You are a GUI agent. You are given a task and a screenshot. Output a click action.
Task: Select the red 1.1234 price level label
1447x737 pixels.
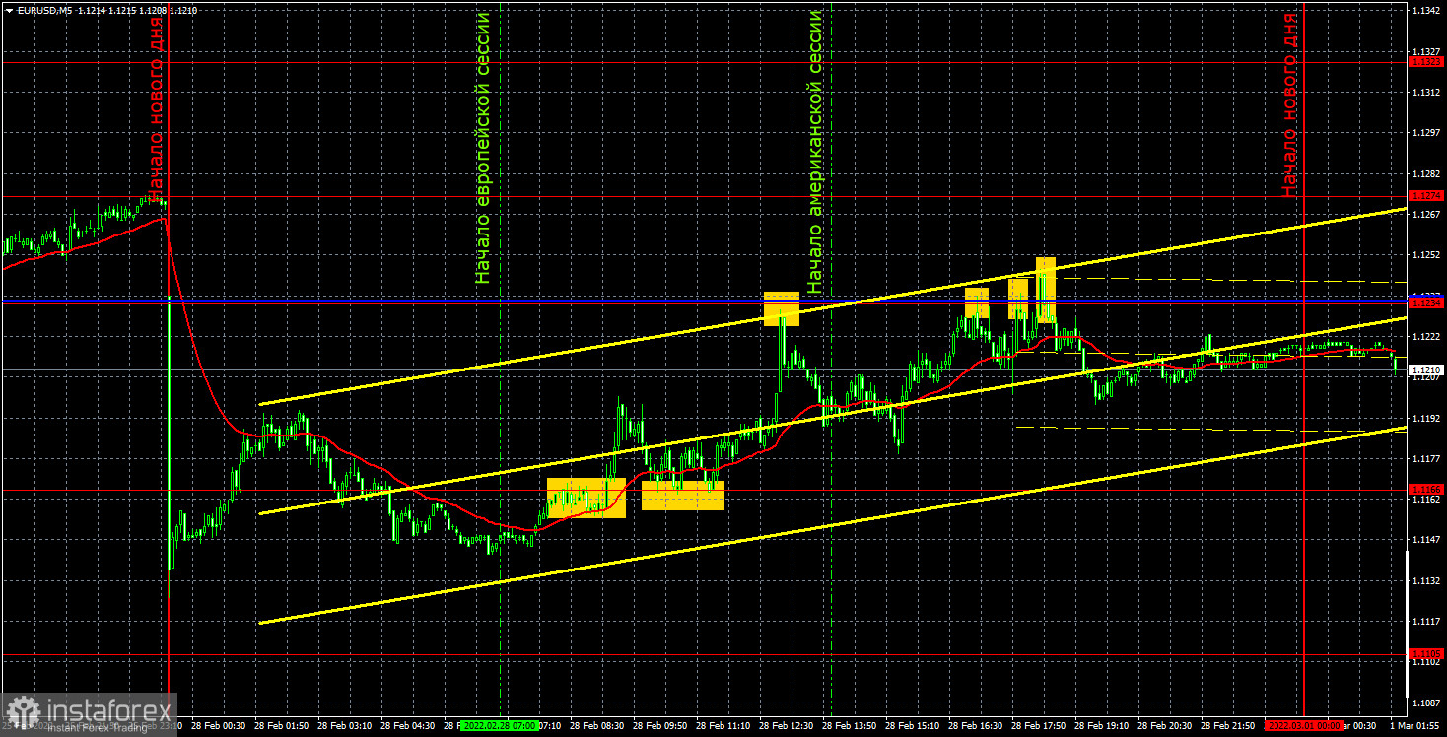click(x=1427, y=303)
